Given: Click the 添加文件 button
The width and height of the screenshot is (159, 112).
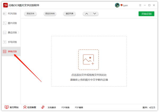Looking at the screenshot, I should [30, 14].
